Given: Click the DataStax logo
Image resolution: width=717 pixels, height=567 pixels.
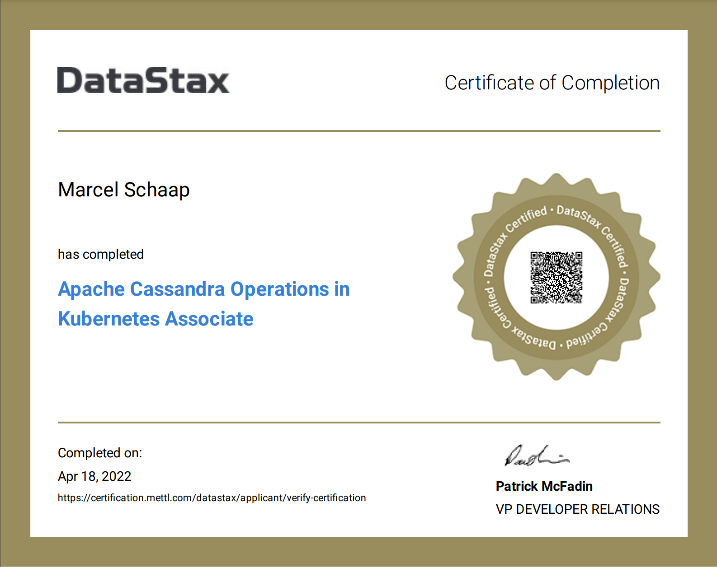Looking at the screenshot, I should pos(143,80).
